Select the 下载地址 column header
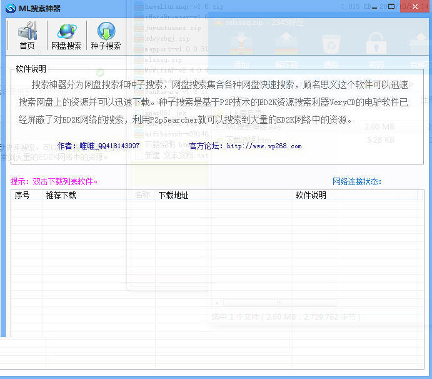The width and height of the screenshot is (432, 379). tap(173, 196)
